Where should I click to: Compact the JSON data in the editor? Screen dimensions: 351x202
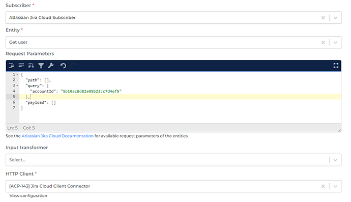click(21, 66)
